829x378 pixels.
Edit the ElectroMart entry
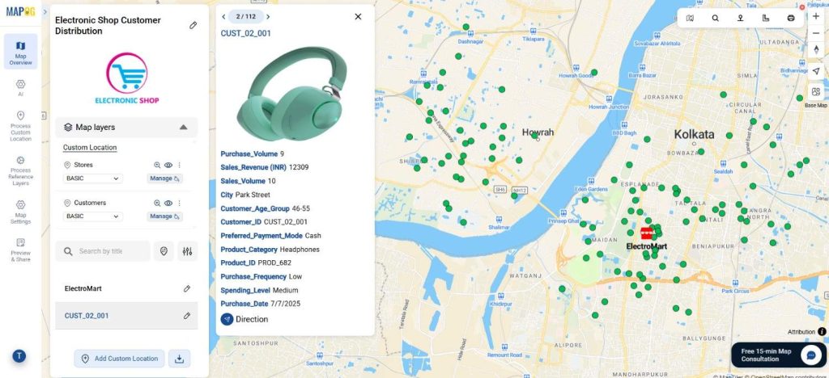(x=187, y=289)
